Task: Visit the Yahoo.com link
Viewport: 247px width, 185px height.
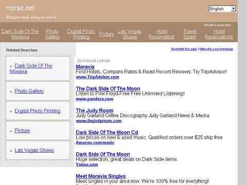Action: pyautogui.click(x=87, y=164)
